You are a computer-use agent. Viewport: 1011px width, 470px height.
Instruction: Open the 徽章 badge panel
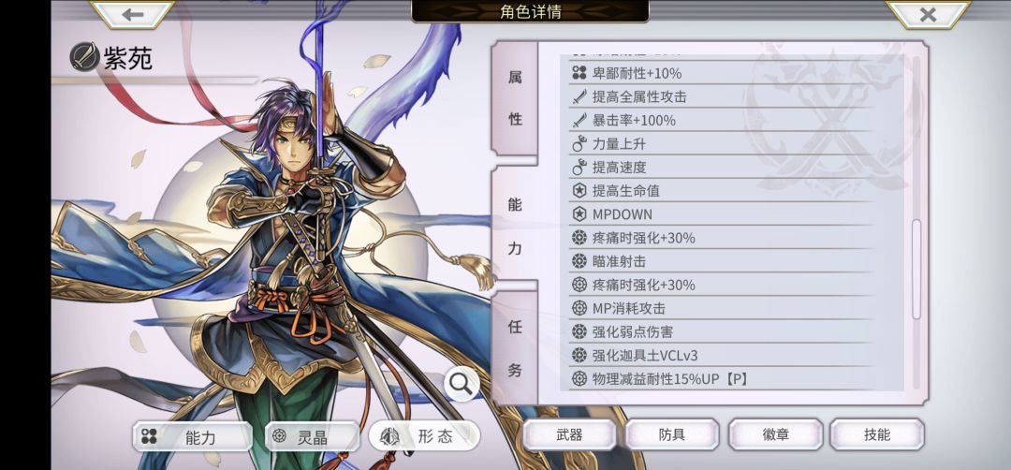click(775, 434)
